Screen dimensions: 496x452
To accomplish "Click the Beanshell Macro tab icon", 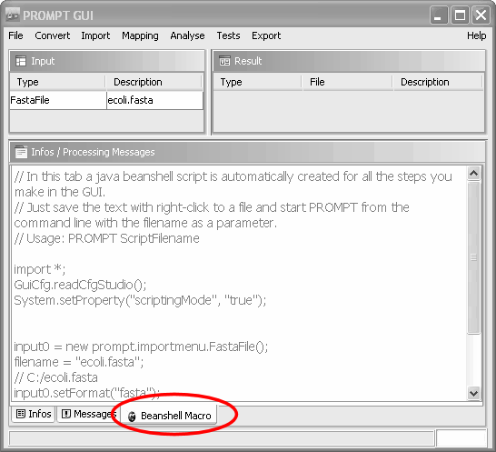I will click(x=132, y=416).
